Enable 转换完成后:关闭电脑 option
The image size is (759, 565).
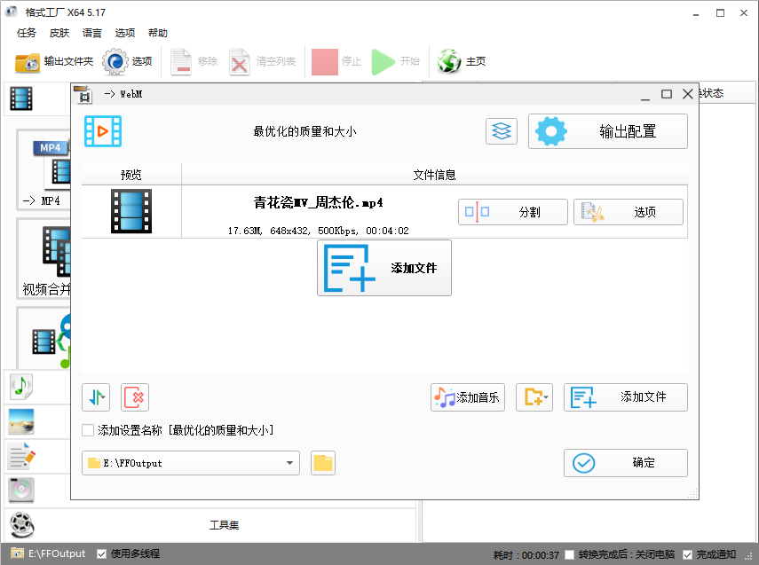(x=568, y=553)
